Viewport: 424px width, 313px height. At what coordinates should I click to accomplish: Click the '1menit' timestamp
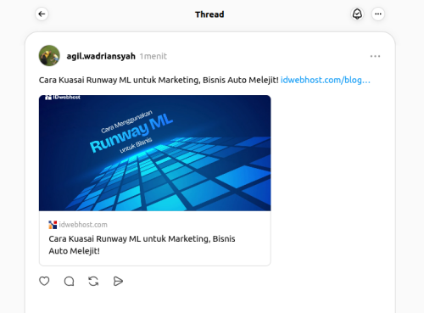pyautogui.click(x=153, y=56)
